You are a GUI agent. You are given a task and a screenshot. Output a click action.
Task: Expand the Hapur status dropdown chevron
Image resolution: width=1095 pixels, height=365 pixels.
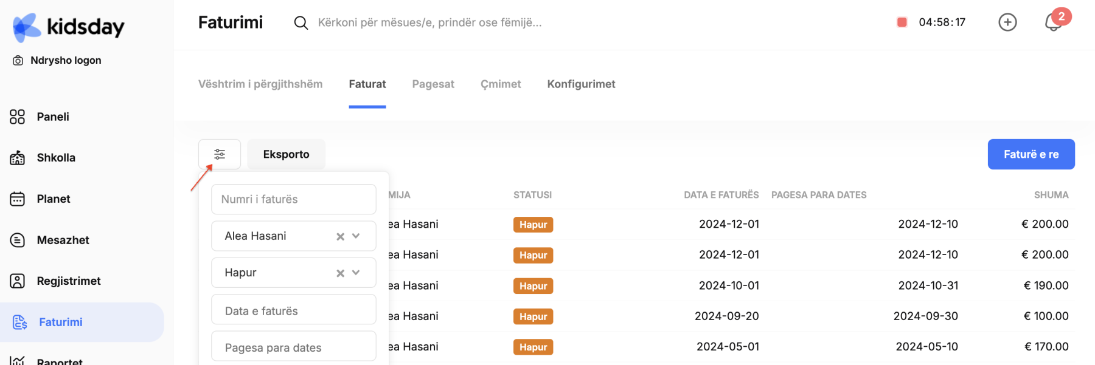tap(356, 273)
